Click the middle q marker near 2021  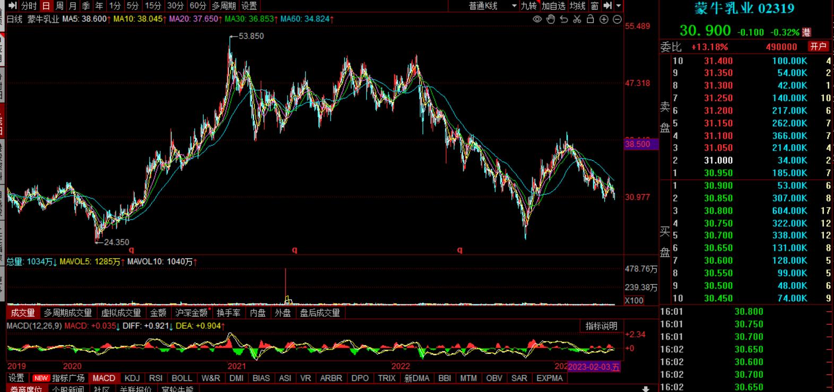(x=294, y=250)
